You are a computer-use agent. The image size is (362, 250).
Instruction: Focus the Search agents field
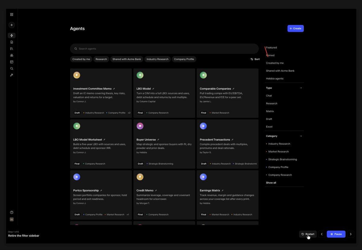164,49
